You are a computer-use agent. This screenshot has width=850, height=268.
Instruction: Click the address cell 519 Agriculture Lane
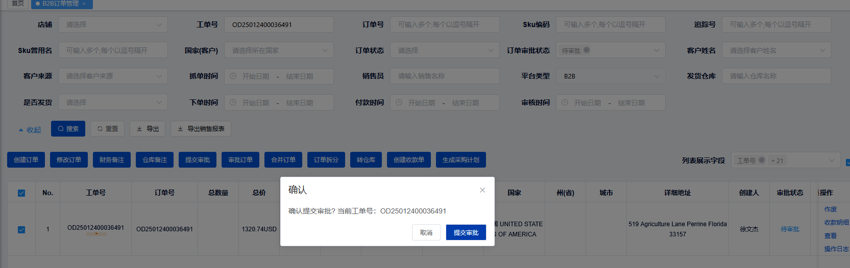coord(677,229)
